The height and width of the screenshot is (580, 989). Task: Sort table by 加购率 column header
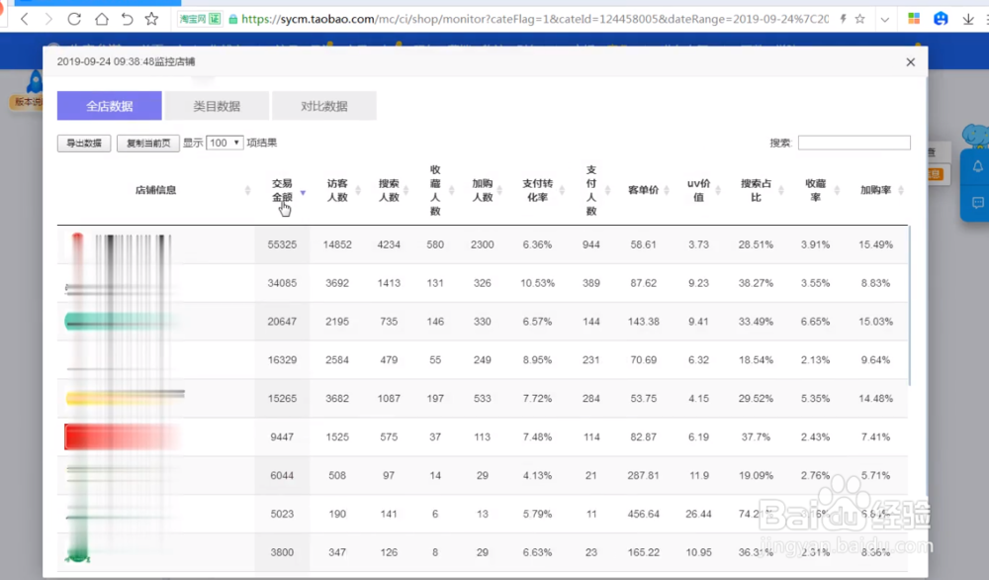pos(876,191)
